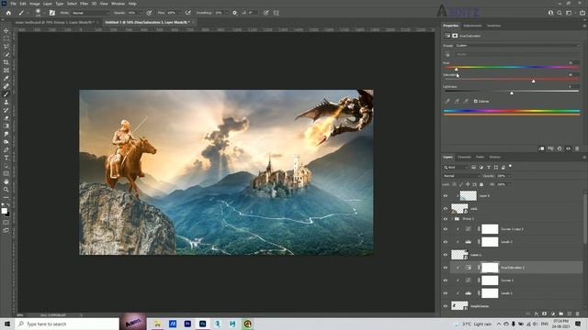Toggle the airbrush build-up icon

pyautogui.click(x=188, y=13)
